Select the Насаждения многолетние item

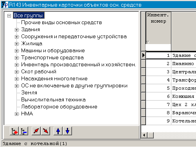(54, 79)
